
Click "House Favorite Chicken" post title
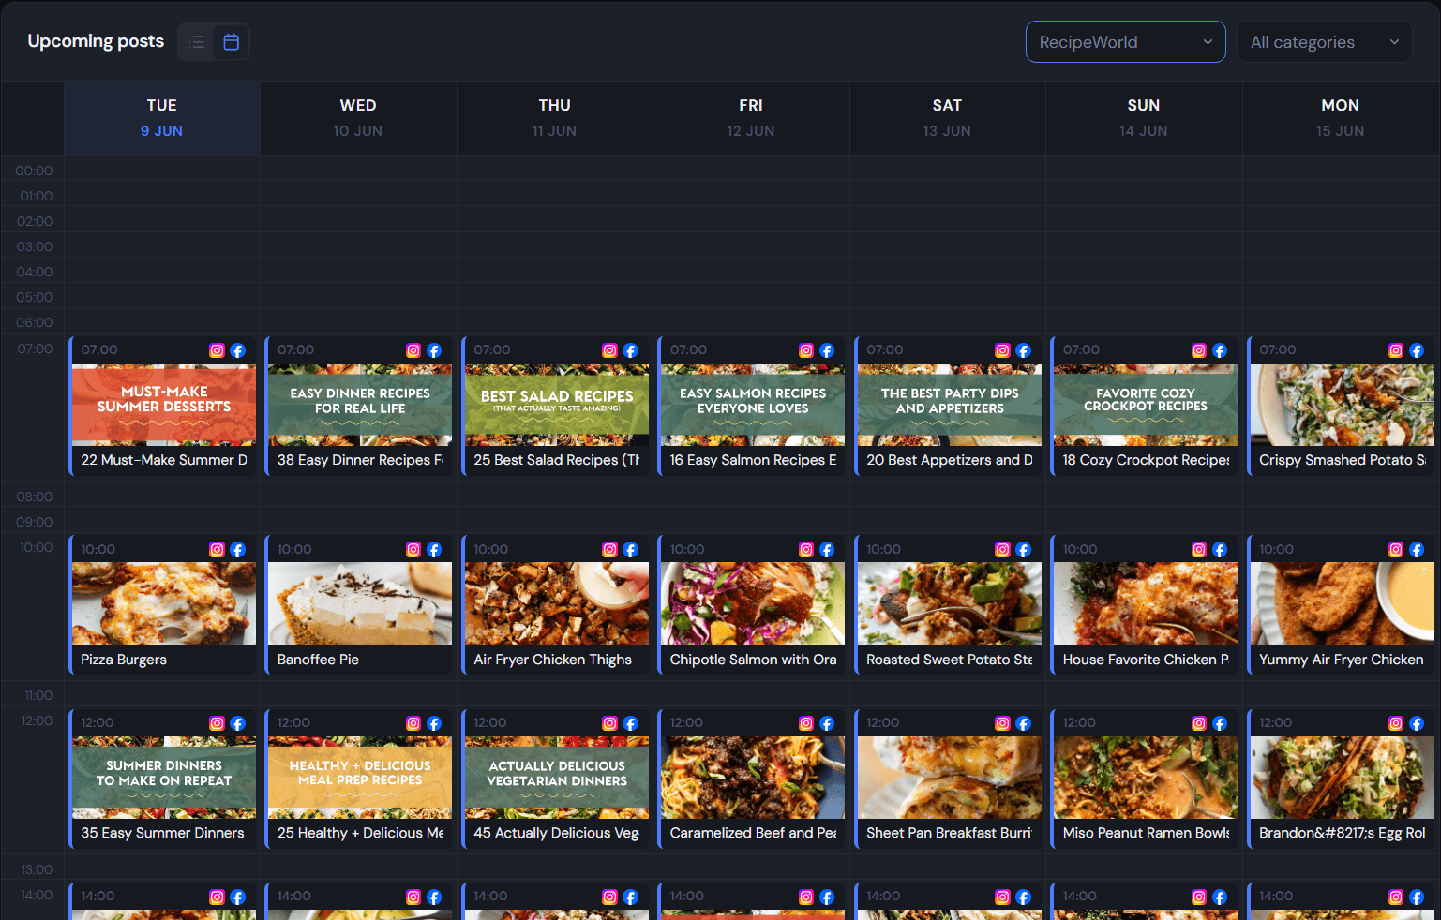(1146, 660)
